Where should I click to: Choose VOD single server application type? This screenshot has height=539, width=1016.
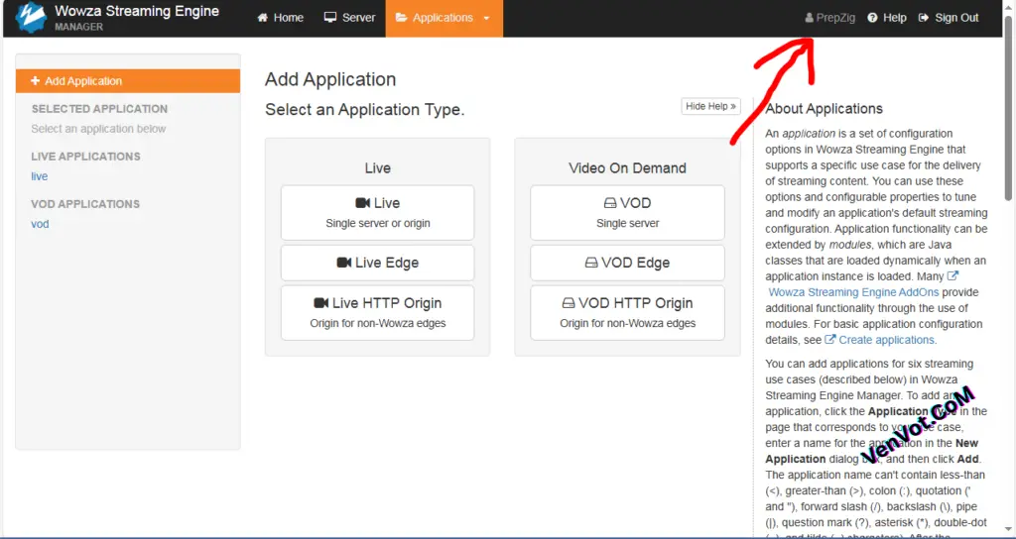627,212
